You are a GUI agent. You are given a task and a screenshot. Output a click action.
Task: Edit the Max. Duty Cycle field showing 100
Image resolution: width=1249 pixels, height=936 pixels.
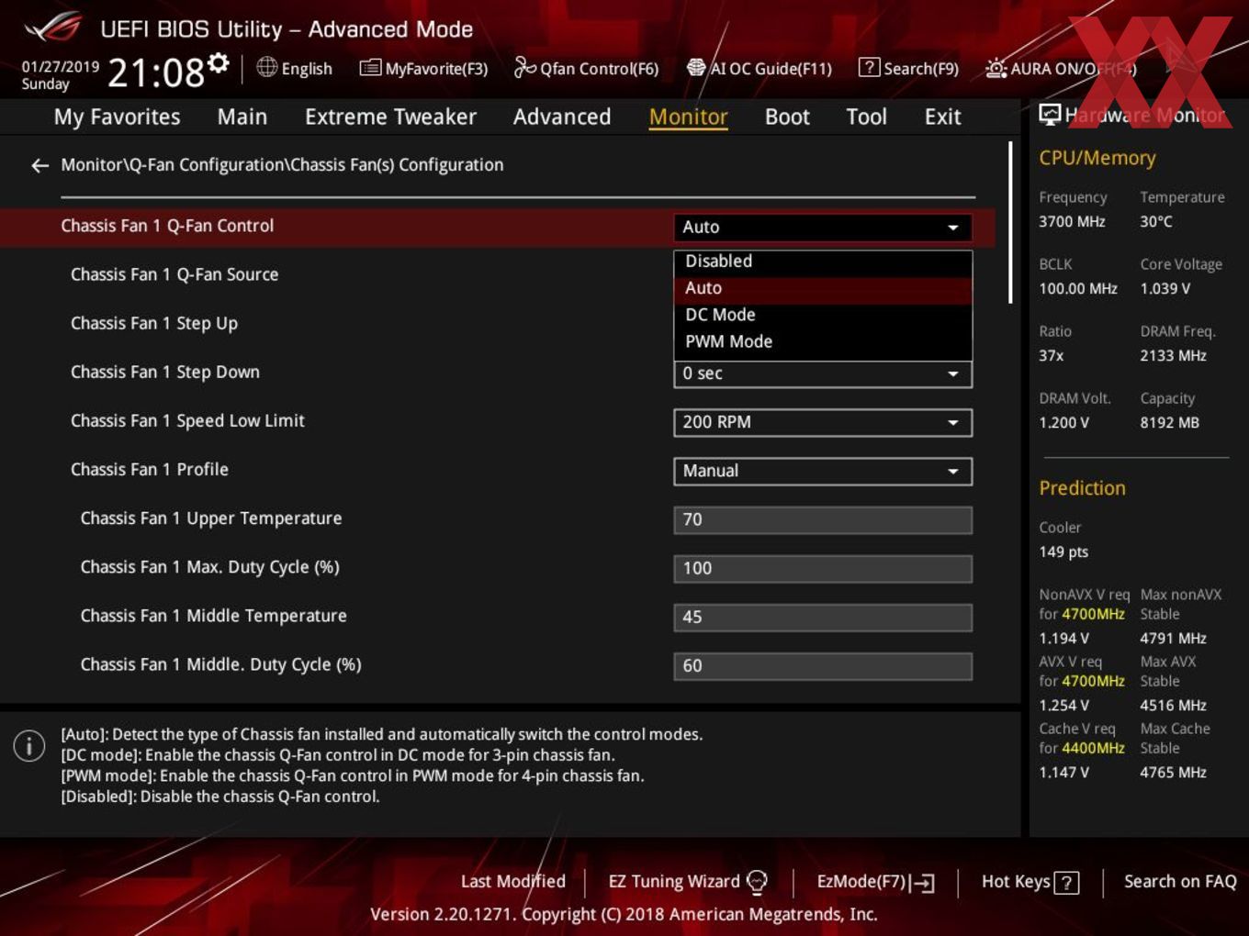823,568
